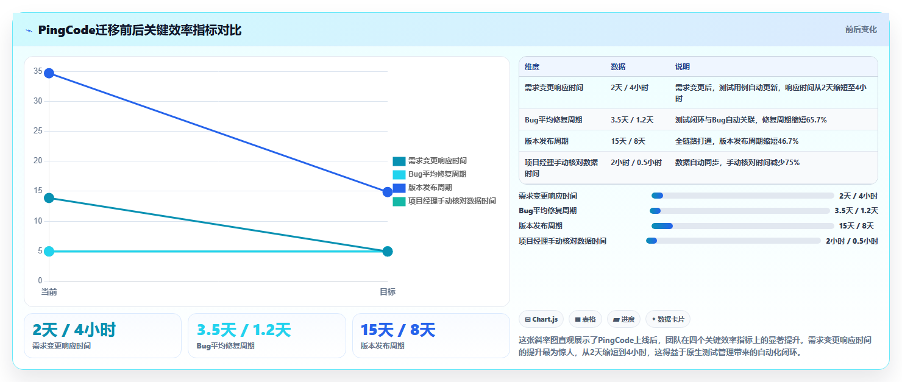
Task: Click the 手动核对时间减少75% description cell
Action: pyautogui.click(x=773, y=168)
